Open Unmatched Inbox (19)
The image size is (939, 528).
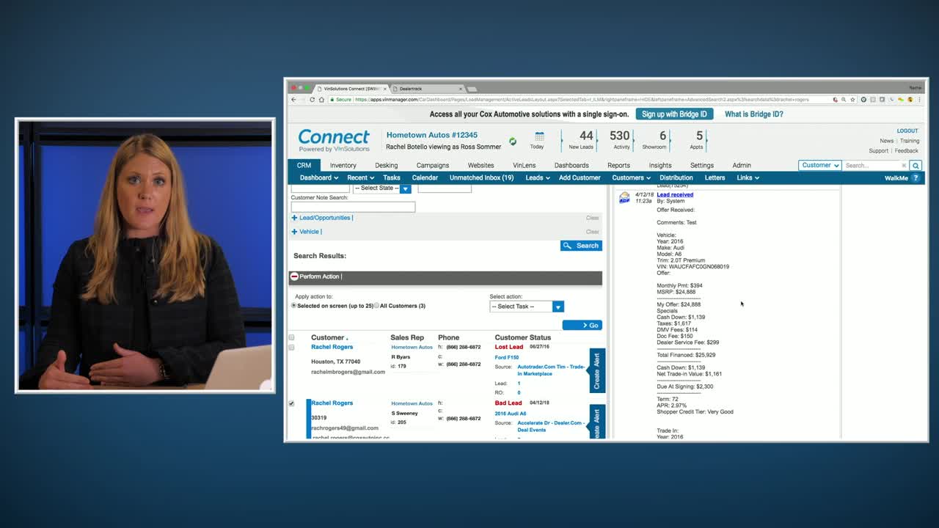[x=481, y=178]
